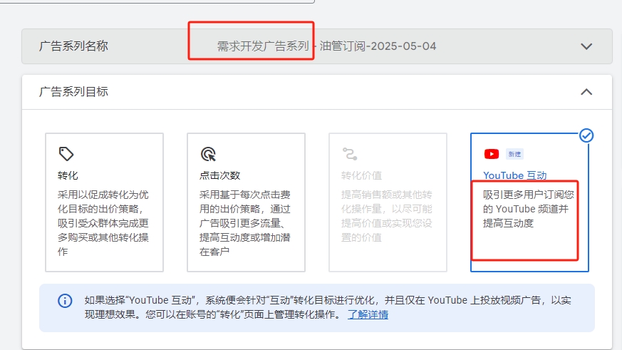Select the 转化 goal card
This screenshot has height=350, width=622.
(x=104, y=202)
